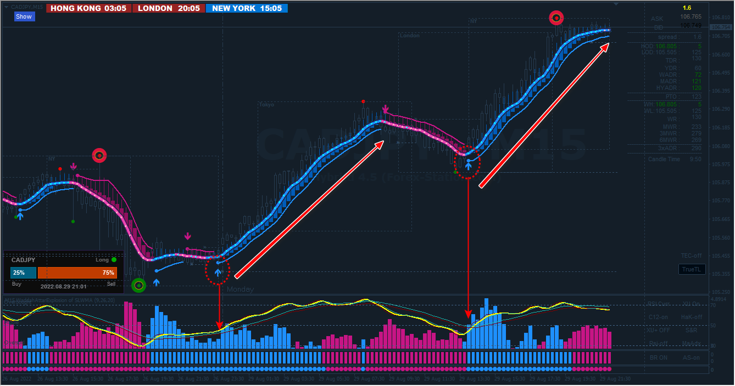Image resolution: width=735 pixels, height=386 pixels.
Task: Click the magenta down arrow near 26 Aug 21:30
Action: pyautogui.click(x=188, y=236)
